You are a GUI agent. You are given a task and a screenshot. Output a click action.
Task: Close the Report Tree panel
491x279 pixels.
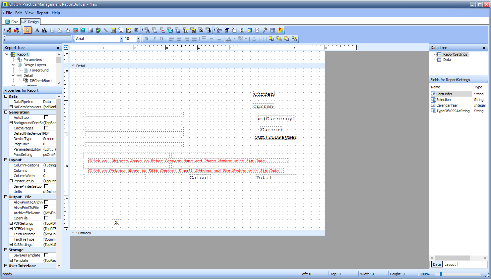pos(58,48)
